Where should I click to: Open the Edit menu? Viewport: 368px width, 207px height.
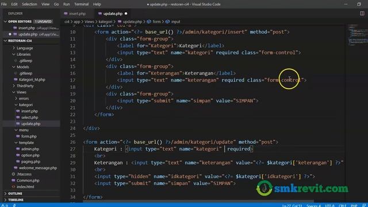tap(14, 4)
